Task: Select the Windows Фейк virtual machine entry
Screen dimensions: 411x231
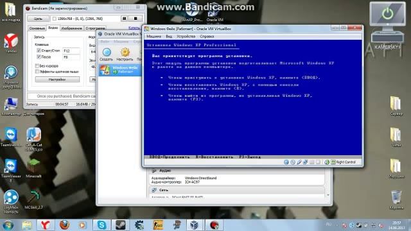Action: pos(120,70)
